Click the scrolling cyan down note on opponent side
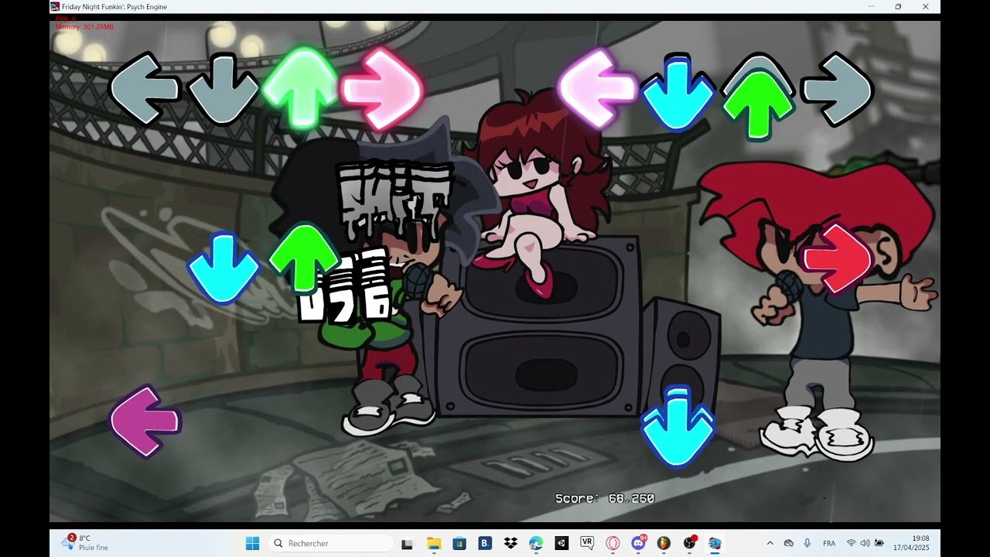Viewport: 990px width, 557px height. pos(223,268)
